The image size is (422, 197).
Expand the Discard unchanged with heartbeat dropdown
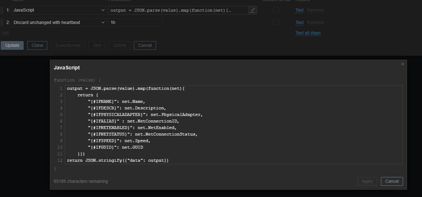59,23
